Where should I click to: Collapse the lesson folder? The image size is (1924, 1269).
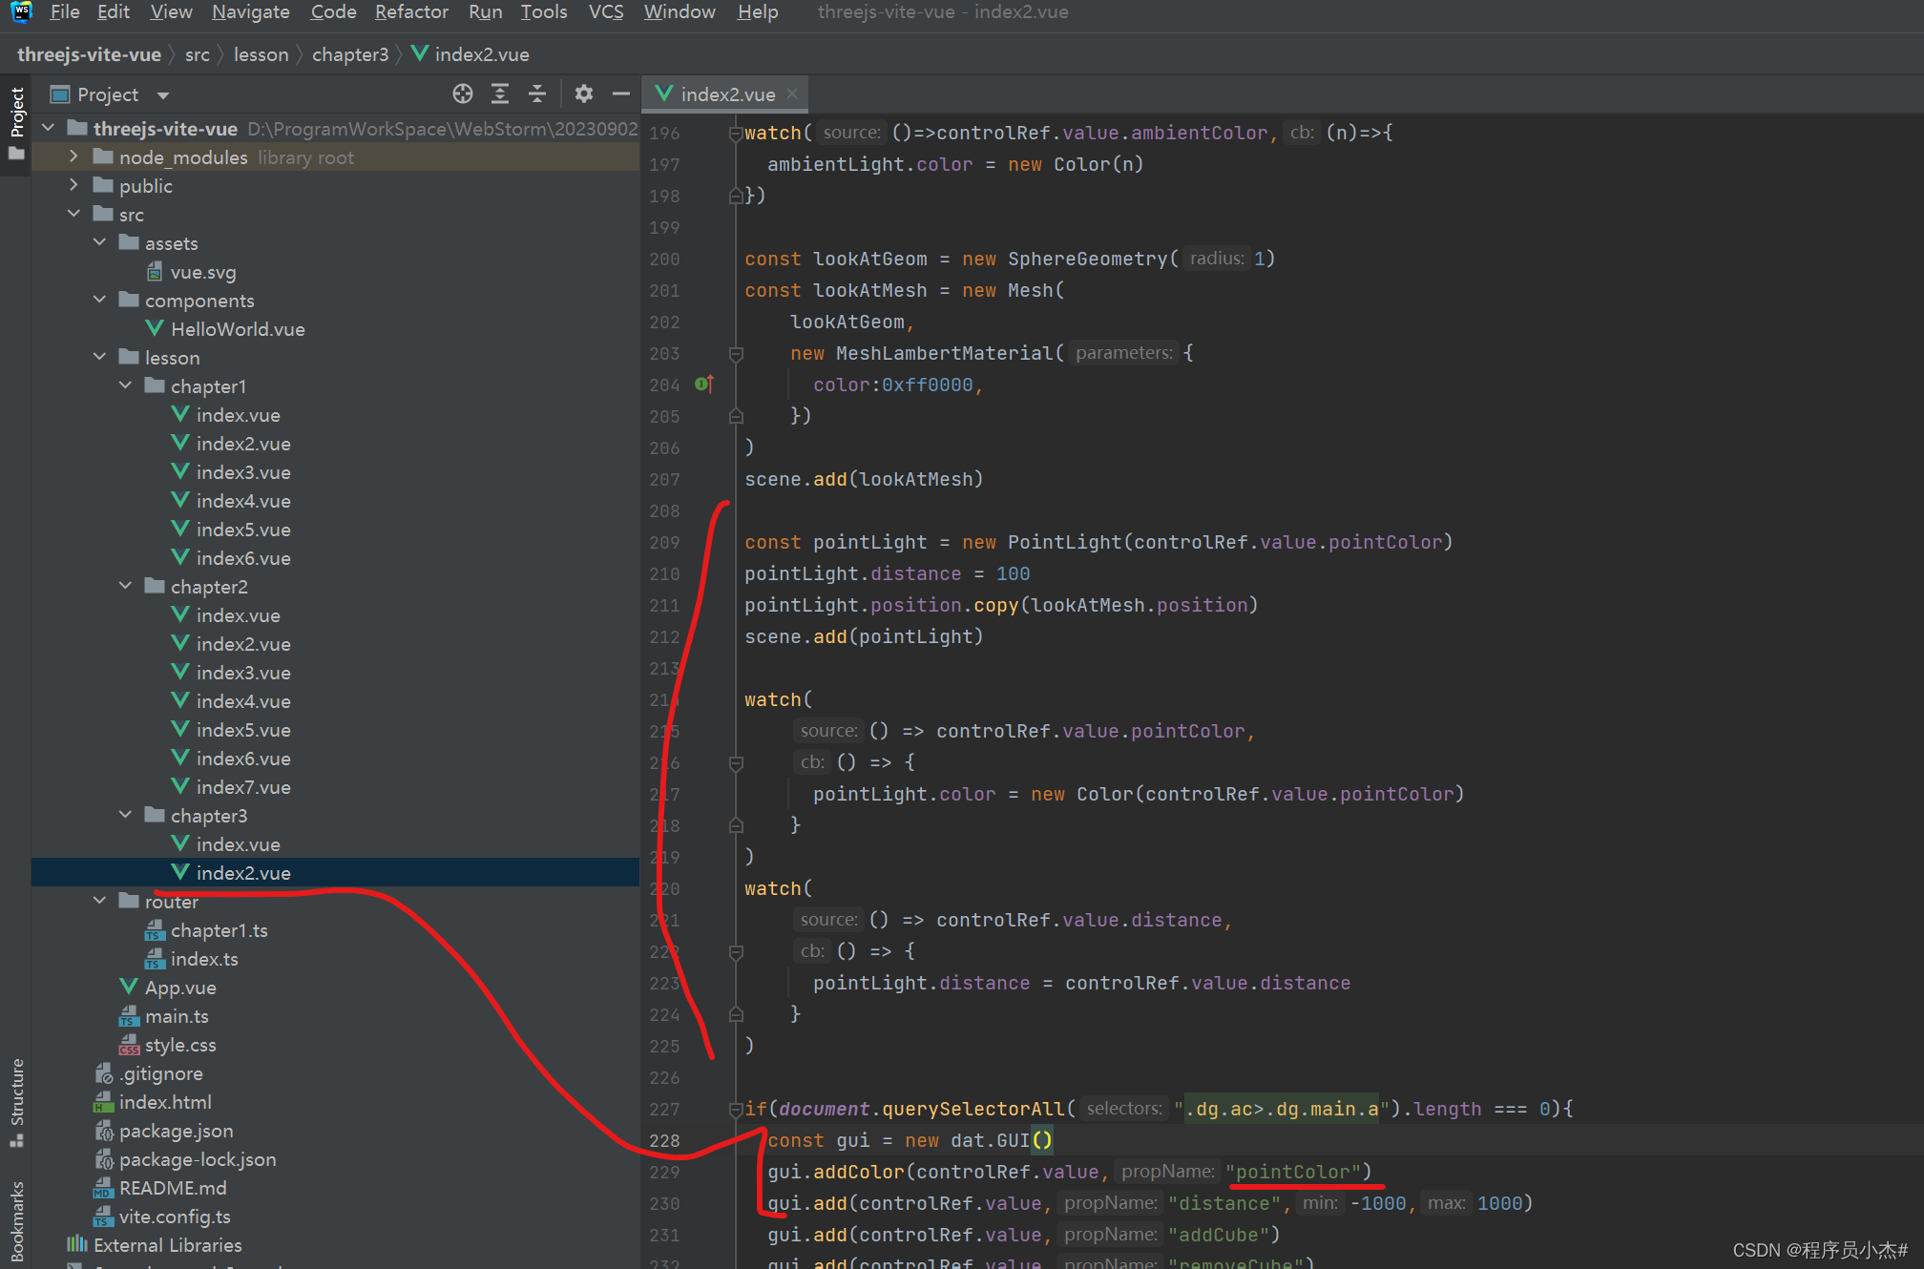(x=100, y=357)
